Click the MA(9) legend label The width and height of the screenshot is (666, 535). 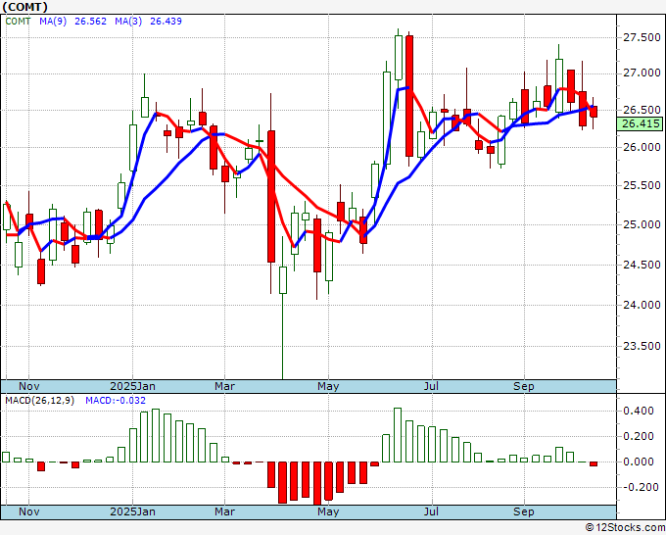[x=53, y=22]
